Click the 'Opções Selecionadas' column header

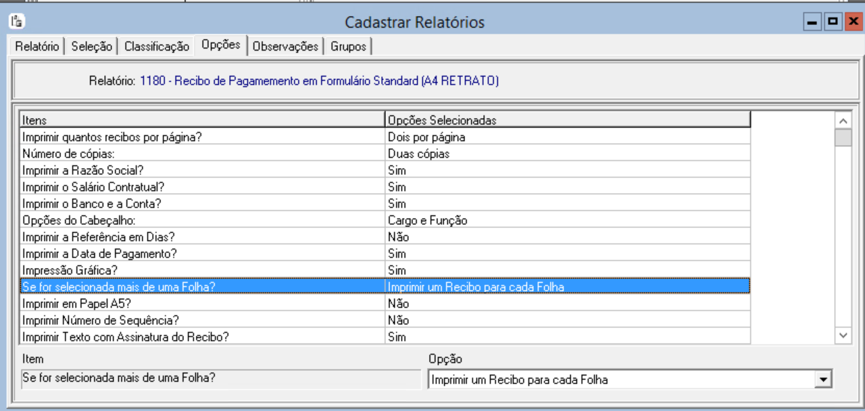coord(566,120)
